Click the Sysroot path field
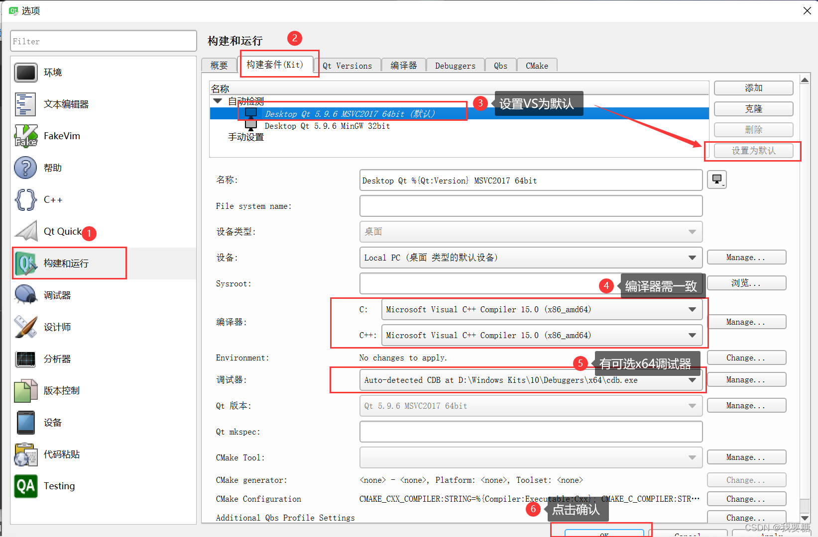818x537 pixels. (531, 283)
